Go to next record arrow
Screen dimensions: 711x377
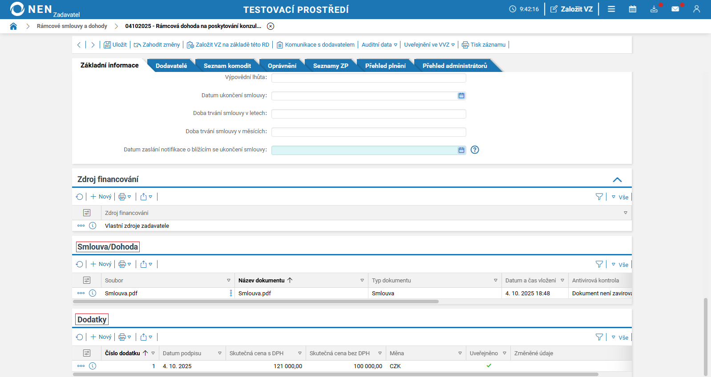[x=93, y=45]
